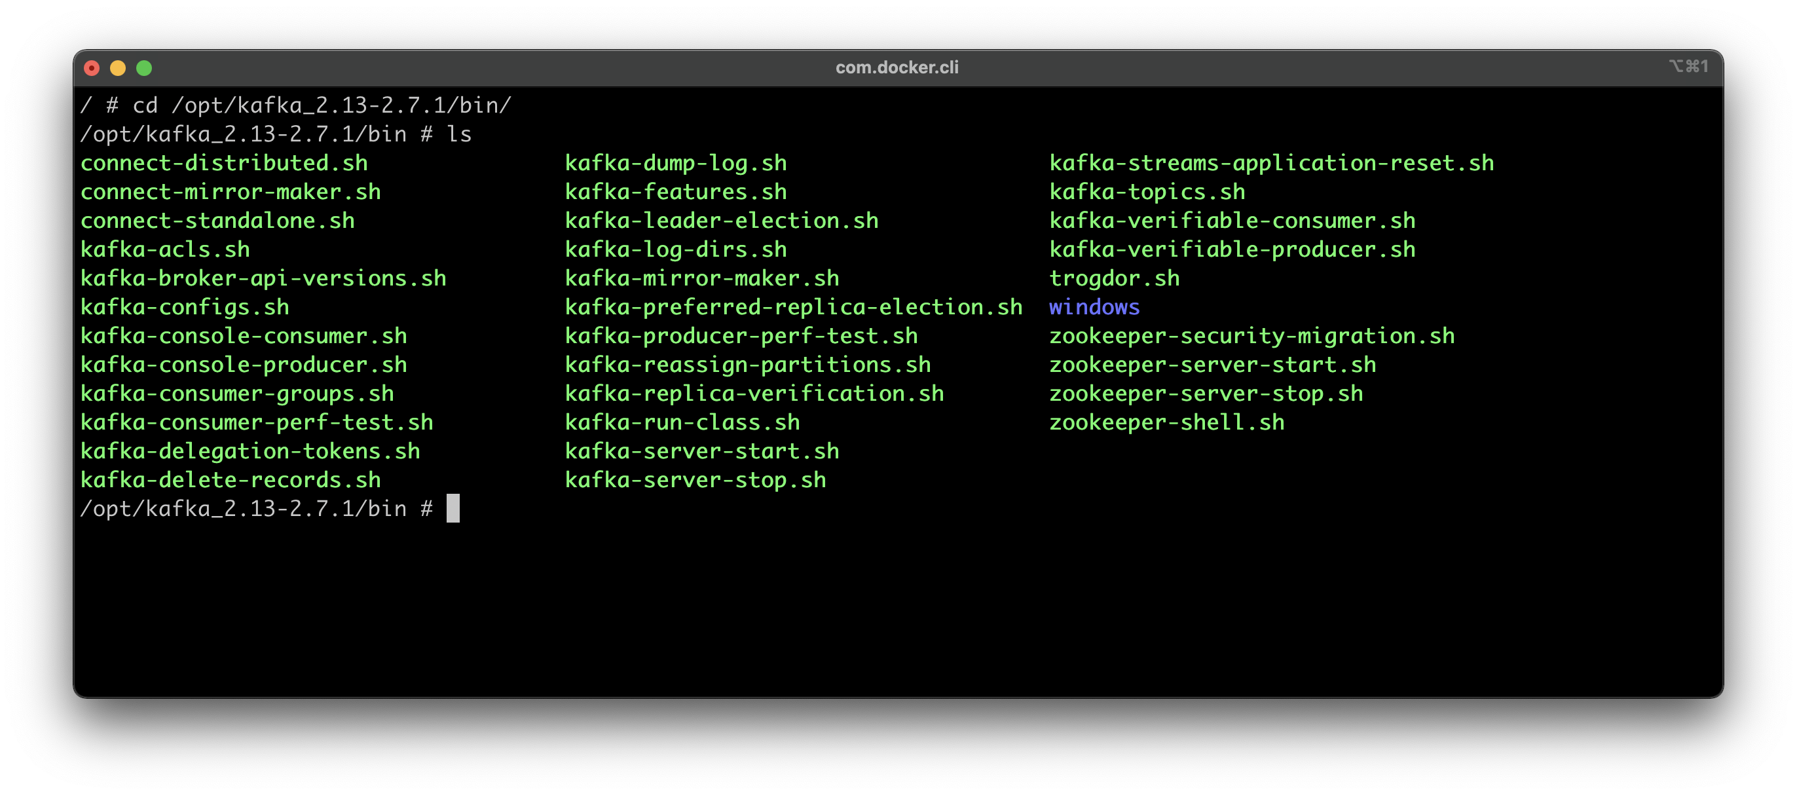
Task: Click kafka-console-consumer.sh filename
Action: tap(244, 336)
